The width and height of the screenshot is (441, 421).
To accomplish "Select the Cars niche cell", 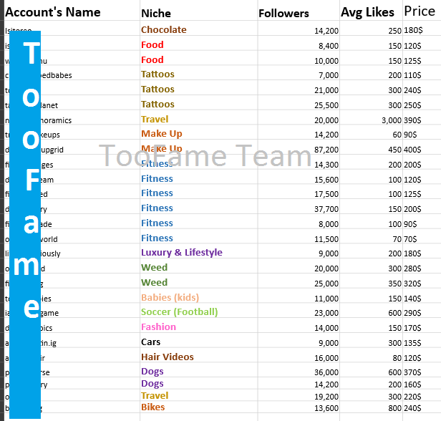I will click(198, 341).
